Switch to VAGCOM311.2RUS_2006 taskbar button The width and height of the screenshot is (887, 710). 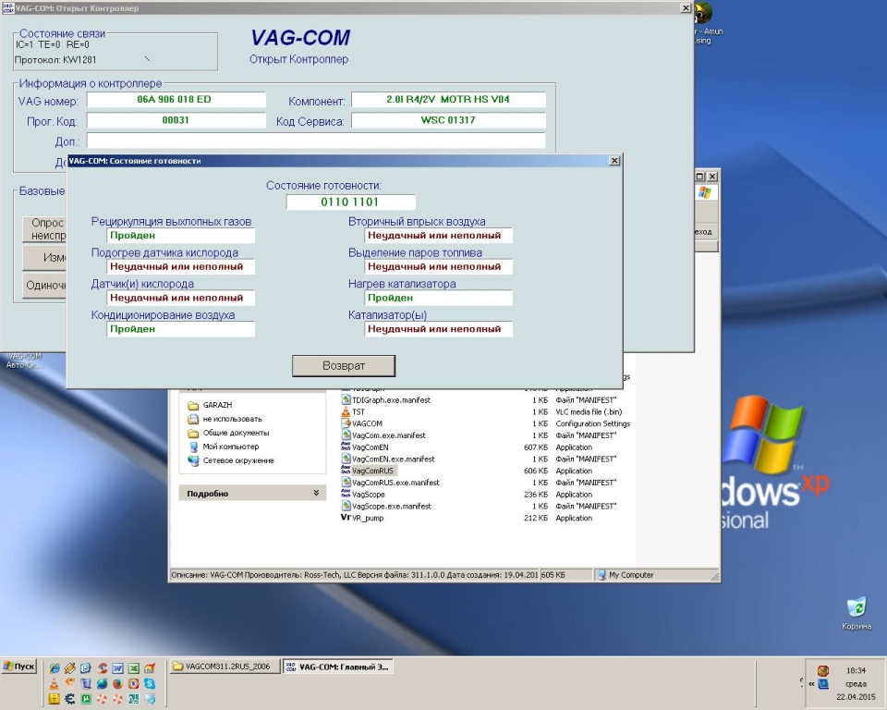225,667
